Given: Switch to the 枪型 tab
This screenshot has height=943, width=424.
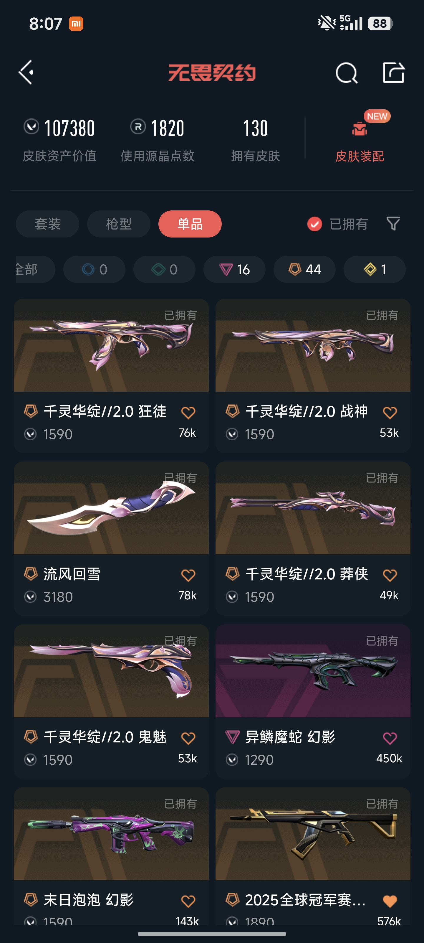Looking at the screenshot, I should [x=119, y=224].
